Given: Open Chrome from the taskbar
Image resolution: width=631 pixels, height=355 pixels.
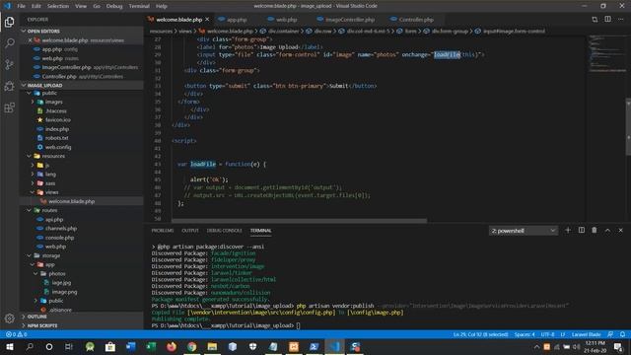Looking at the screenshot, I should click(x=192, y=347).
